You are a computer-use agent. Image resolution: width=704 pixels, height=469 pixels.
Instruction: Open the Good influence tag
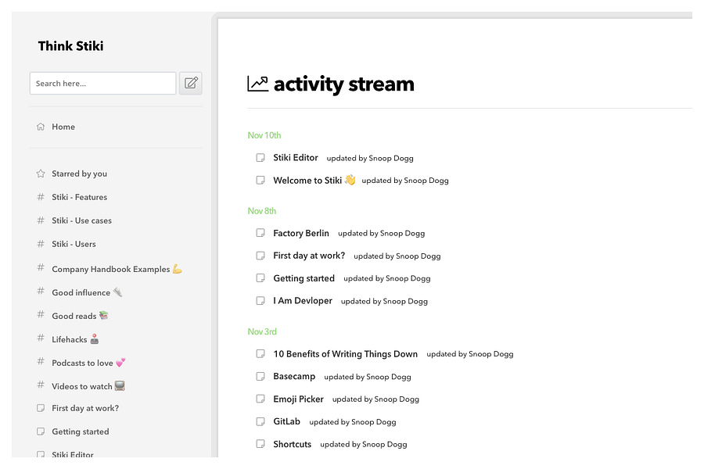click(87, 292)
